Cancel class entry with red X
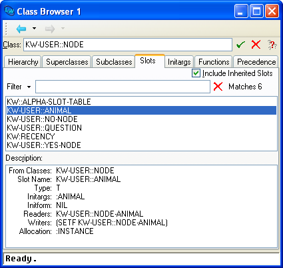This screenshot has width=283, height=268. [256, 45]
